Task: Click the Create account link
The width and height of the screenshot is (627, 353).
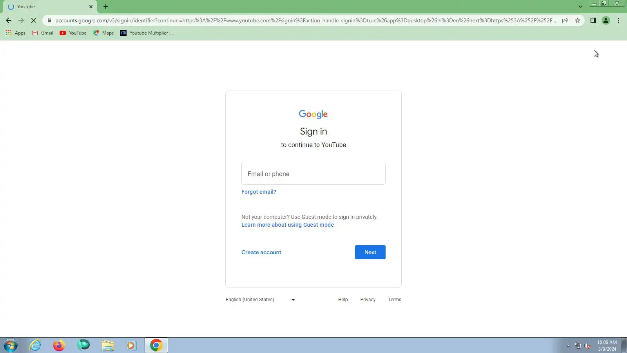Action: [261, 252]
